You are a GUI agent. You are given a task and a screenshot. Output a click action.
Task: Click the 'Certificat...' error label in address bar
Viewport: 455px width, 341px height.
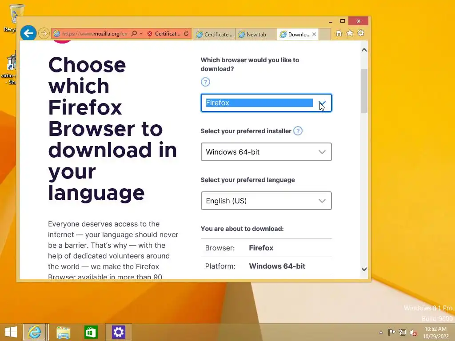[x=168, y=34]
